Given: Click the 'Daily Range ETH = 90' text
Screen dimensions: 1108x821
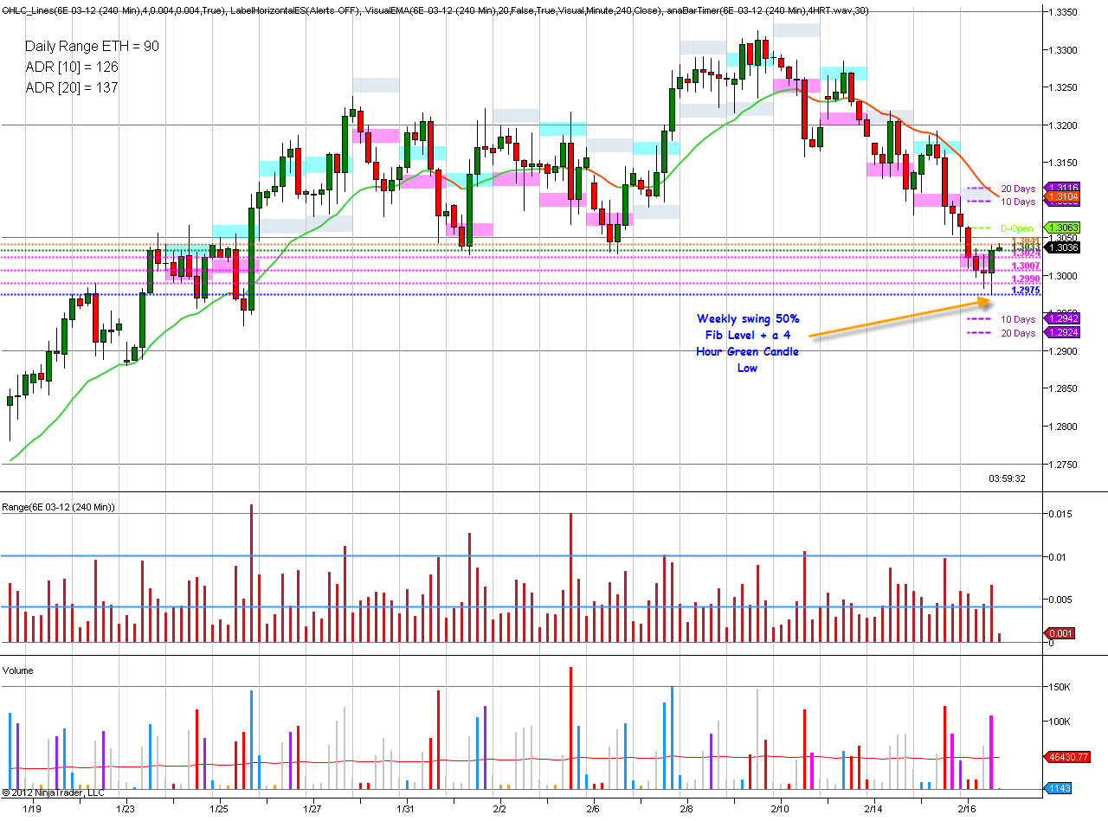Looking at the screenshot, I should click(92, 46).
